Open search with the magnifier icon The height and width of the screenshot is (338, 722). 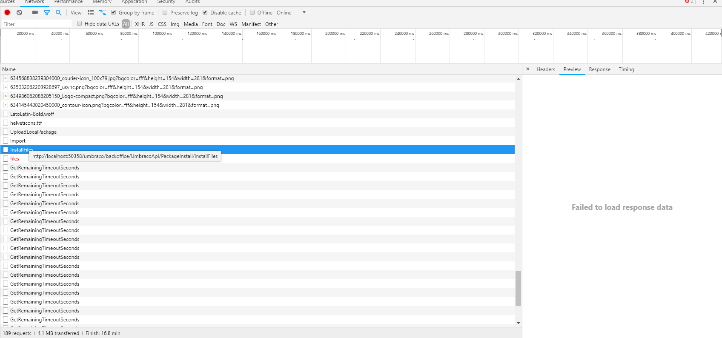[59, 12]
